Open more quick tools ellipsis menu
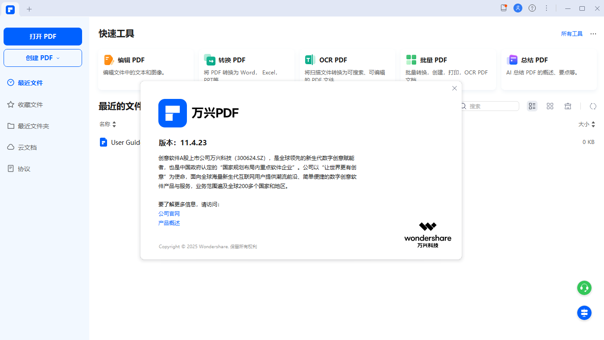This screenshot has width=604, height=340. [593, 34]
